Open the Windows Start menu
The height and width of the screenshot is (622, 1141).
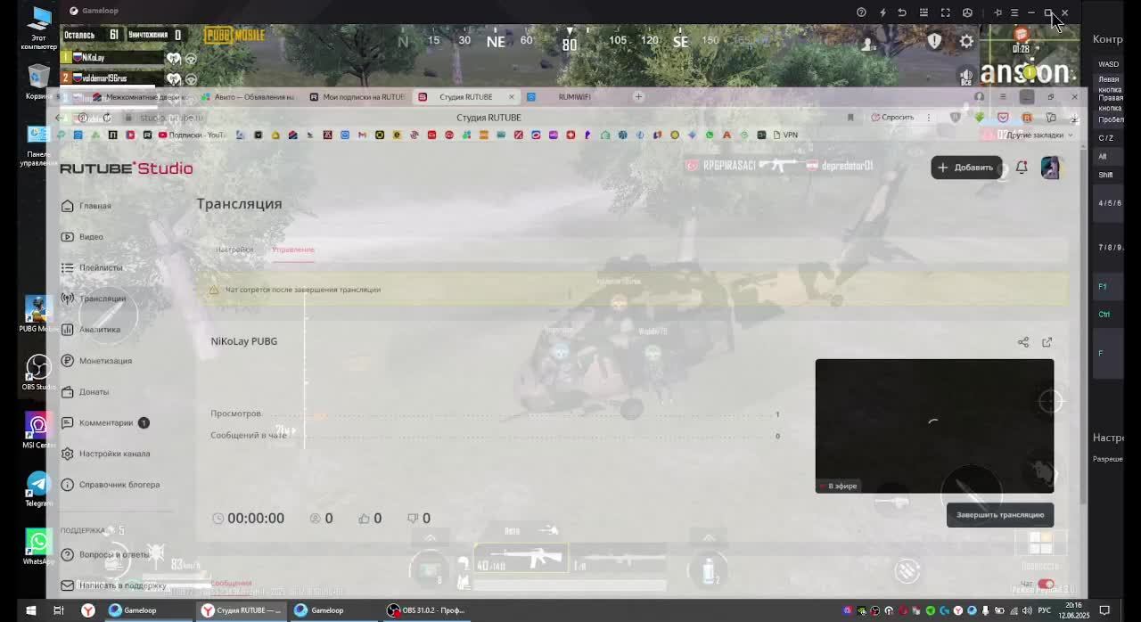[30, 610]
